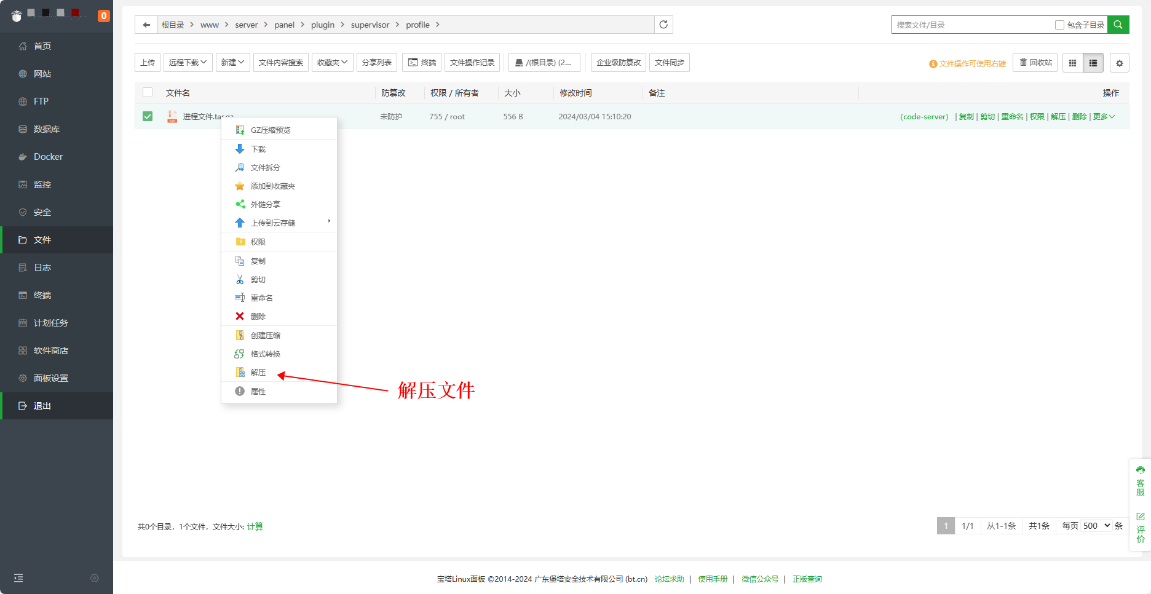Collapse the sidebar with bottom-left icon
The width and height of the screenshot is (1151, 594).
18,578
